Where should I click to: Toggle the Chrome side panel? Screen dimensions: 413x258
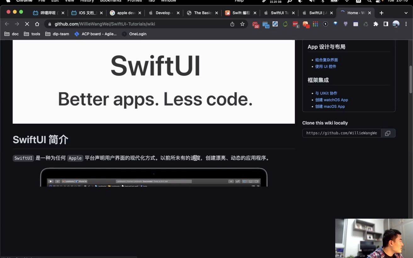[x=386, y=24]
